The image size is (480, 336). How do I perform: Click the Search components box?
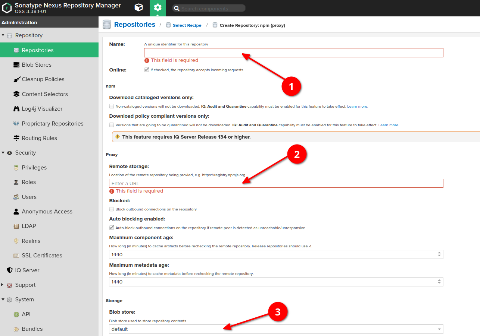pos(209,8)
